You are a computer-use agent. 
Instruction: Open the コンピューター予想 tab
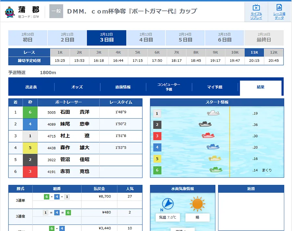point(169,87)
